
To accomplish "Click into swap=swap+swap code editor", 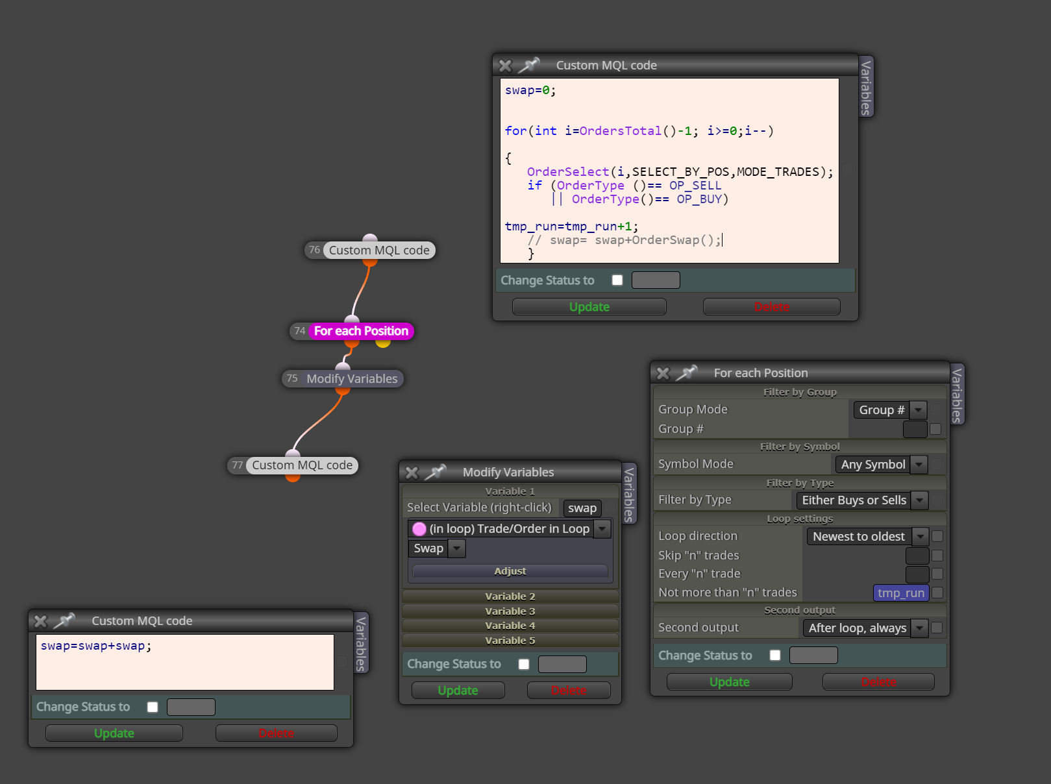I will click(185, 662).
